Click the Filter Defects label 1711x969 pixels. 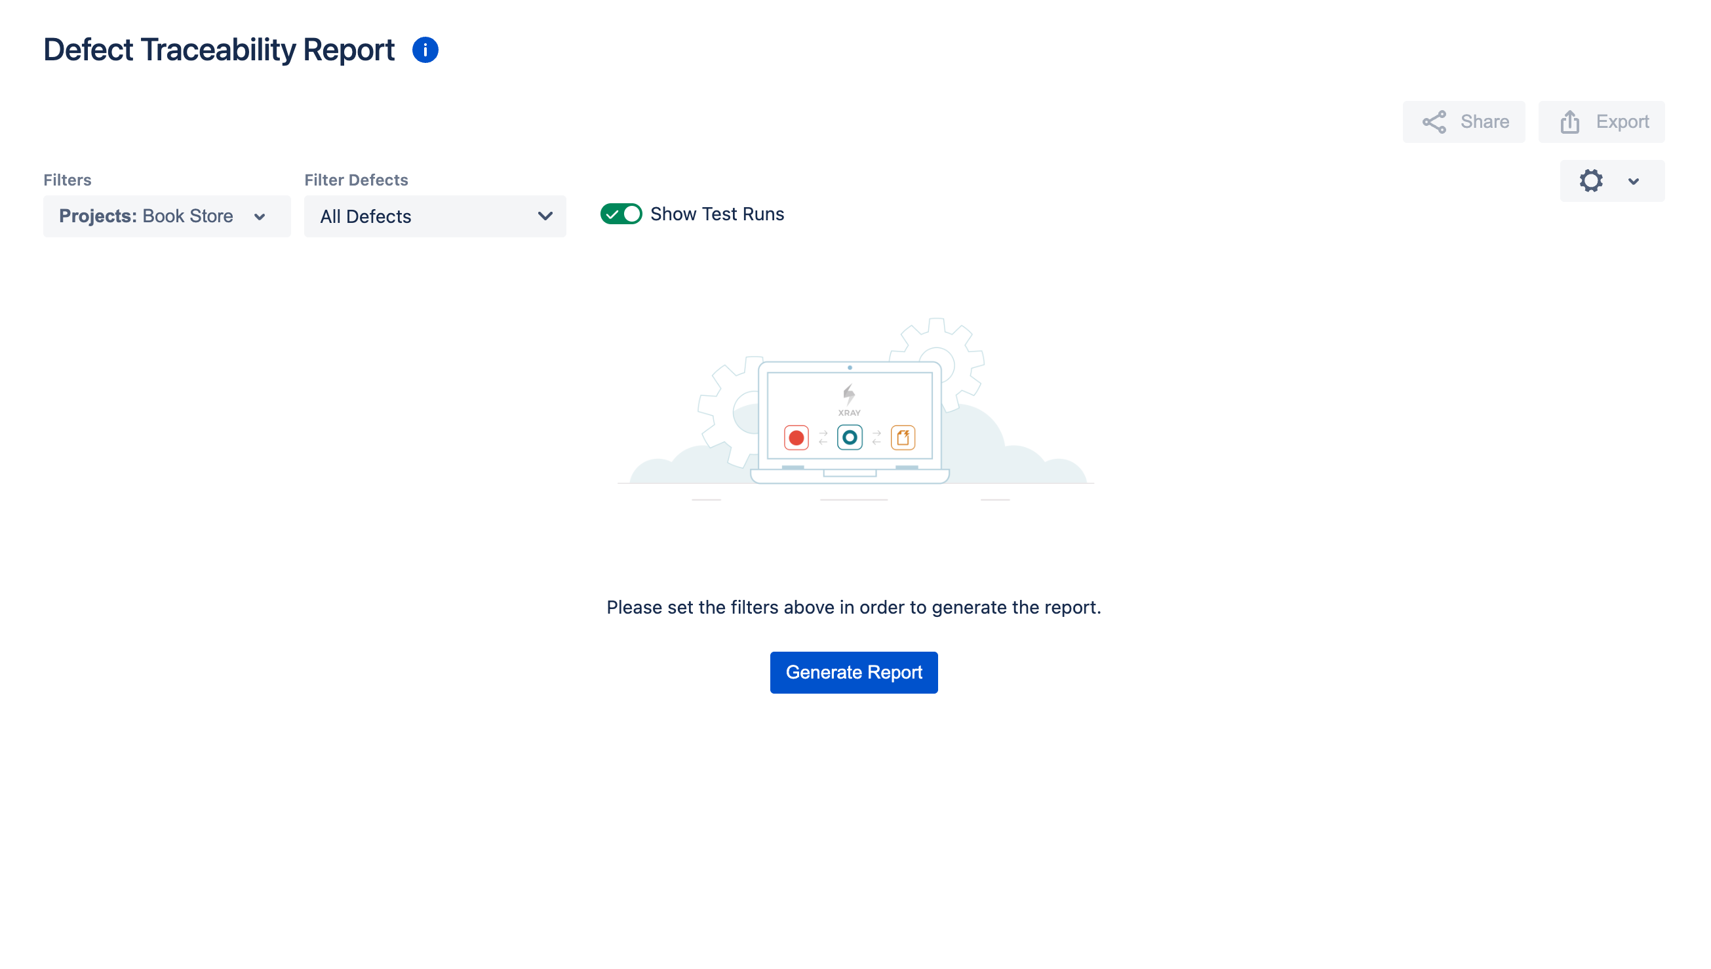(x=356, y=180)
